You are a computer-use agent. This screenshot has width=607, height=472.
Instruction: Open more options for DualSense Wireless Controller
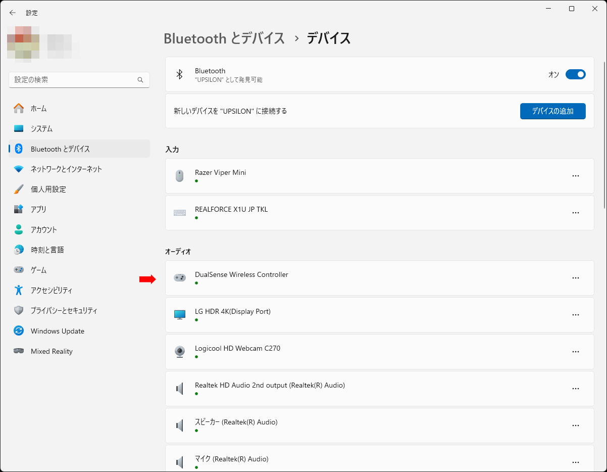pyautogui.click(x=575, y=278)
